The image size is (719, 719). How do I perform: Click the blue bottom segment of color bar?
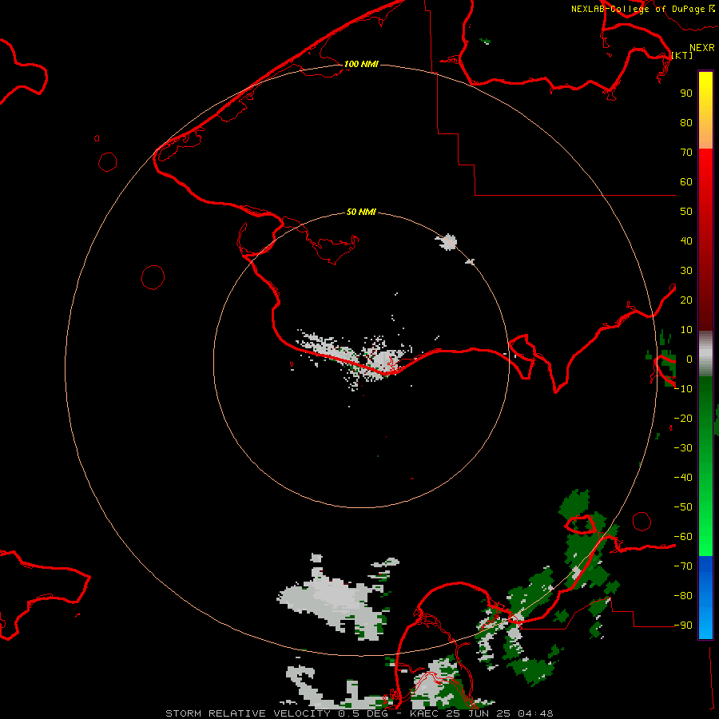[x=705, y=598]
